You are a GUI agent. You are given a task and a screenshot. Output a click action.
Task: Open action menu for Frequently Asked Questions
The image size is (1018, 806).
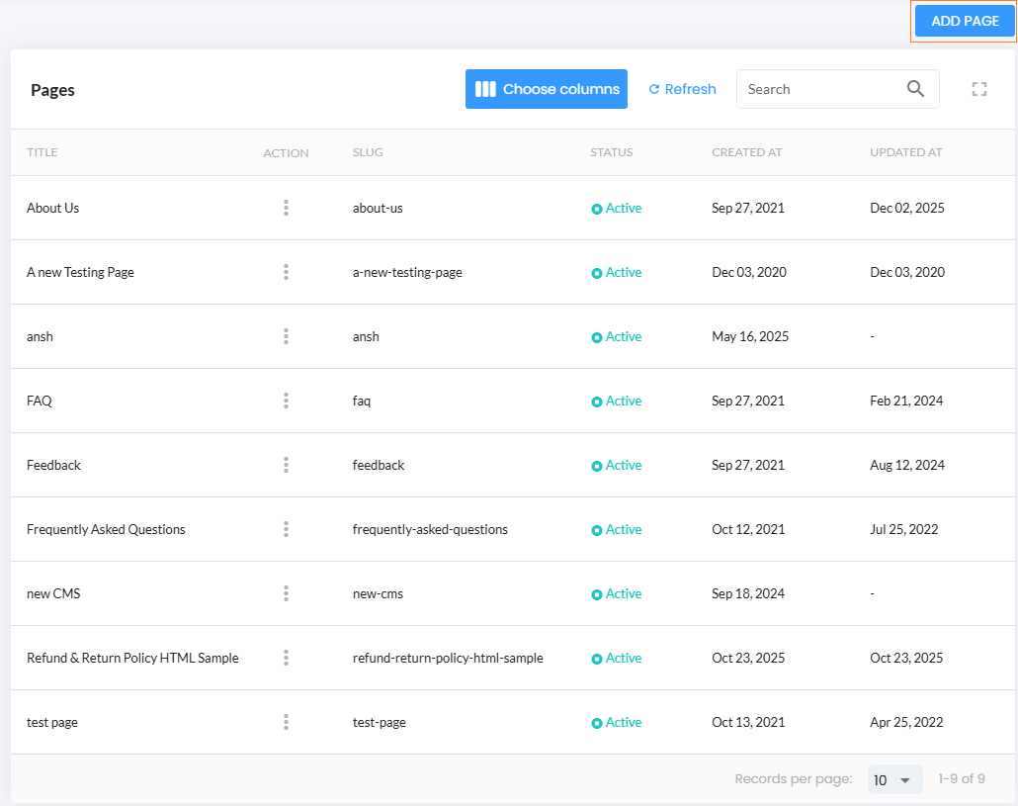tap(286, 529)
